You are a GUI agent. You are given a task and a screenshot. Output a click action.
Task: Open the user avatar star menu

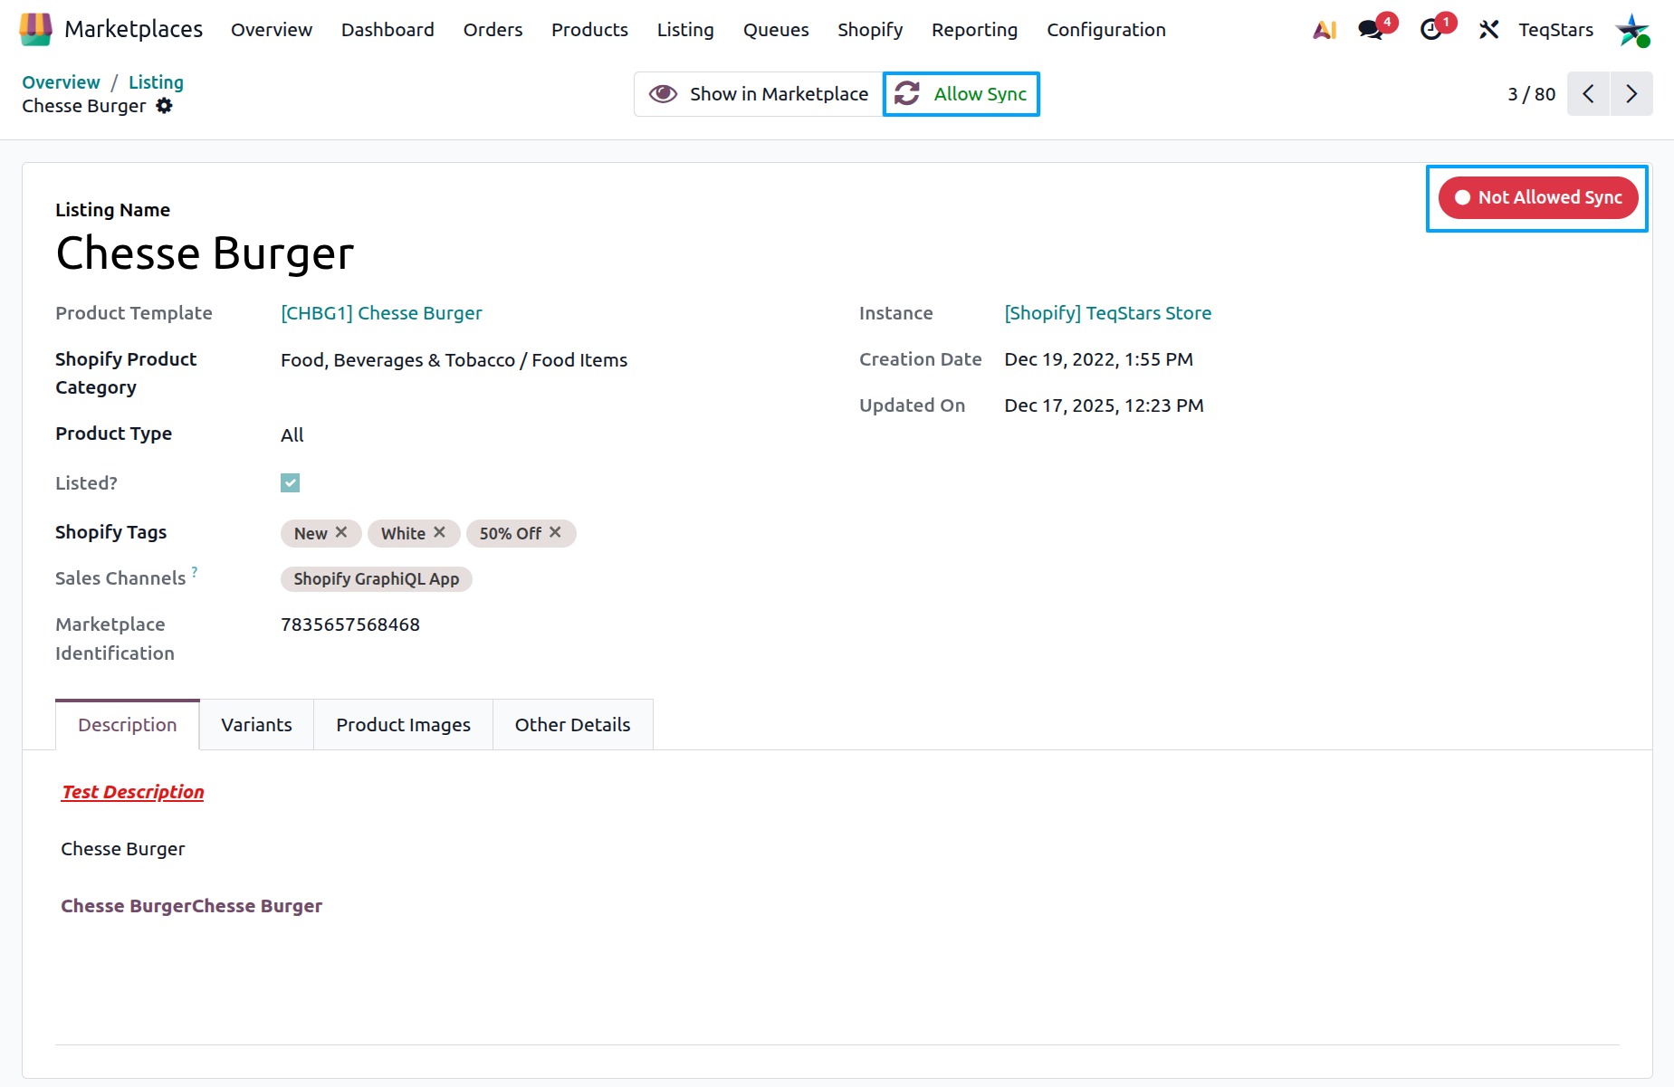click(1632, 30)
